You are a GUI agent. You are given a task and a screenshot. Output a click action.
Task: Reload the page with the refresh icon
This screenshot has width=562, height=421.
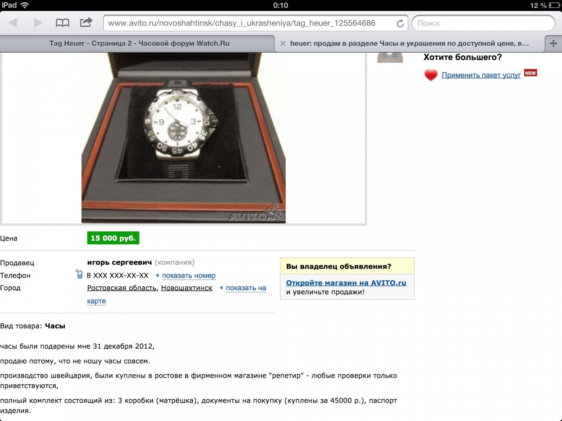click(x=400, y=23)
